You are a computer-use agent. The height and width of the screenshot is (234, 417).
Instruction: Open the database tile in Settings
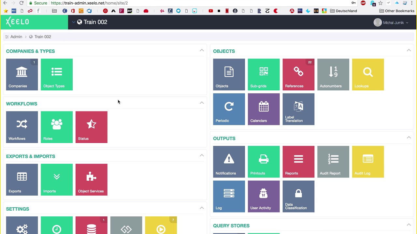[x=91, y=225]
